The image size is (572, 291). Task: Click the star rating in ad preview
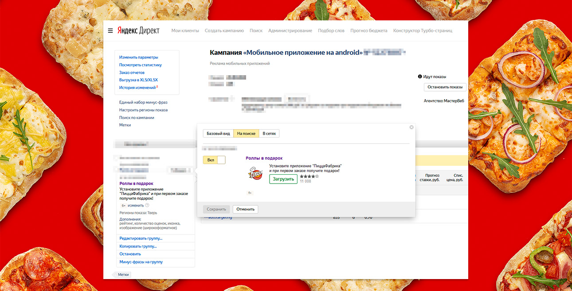point(309,176)
